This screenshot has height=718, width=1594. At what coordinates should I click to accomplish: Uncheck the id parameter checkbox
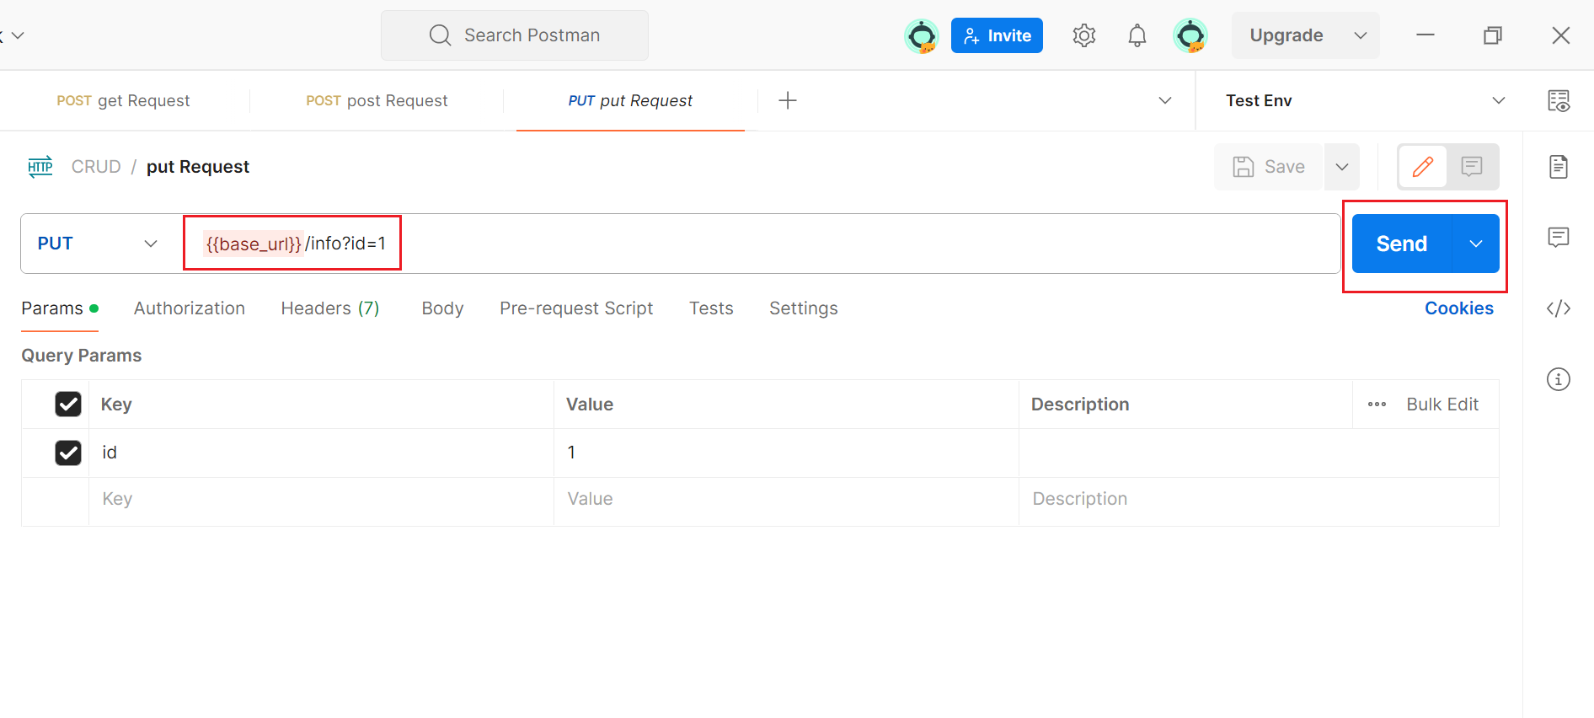click(68, 453)
